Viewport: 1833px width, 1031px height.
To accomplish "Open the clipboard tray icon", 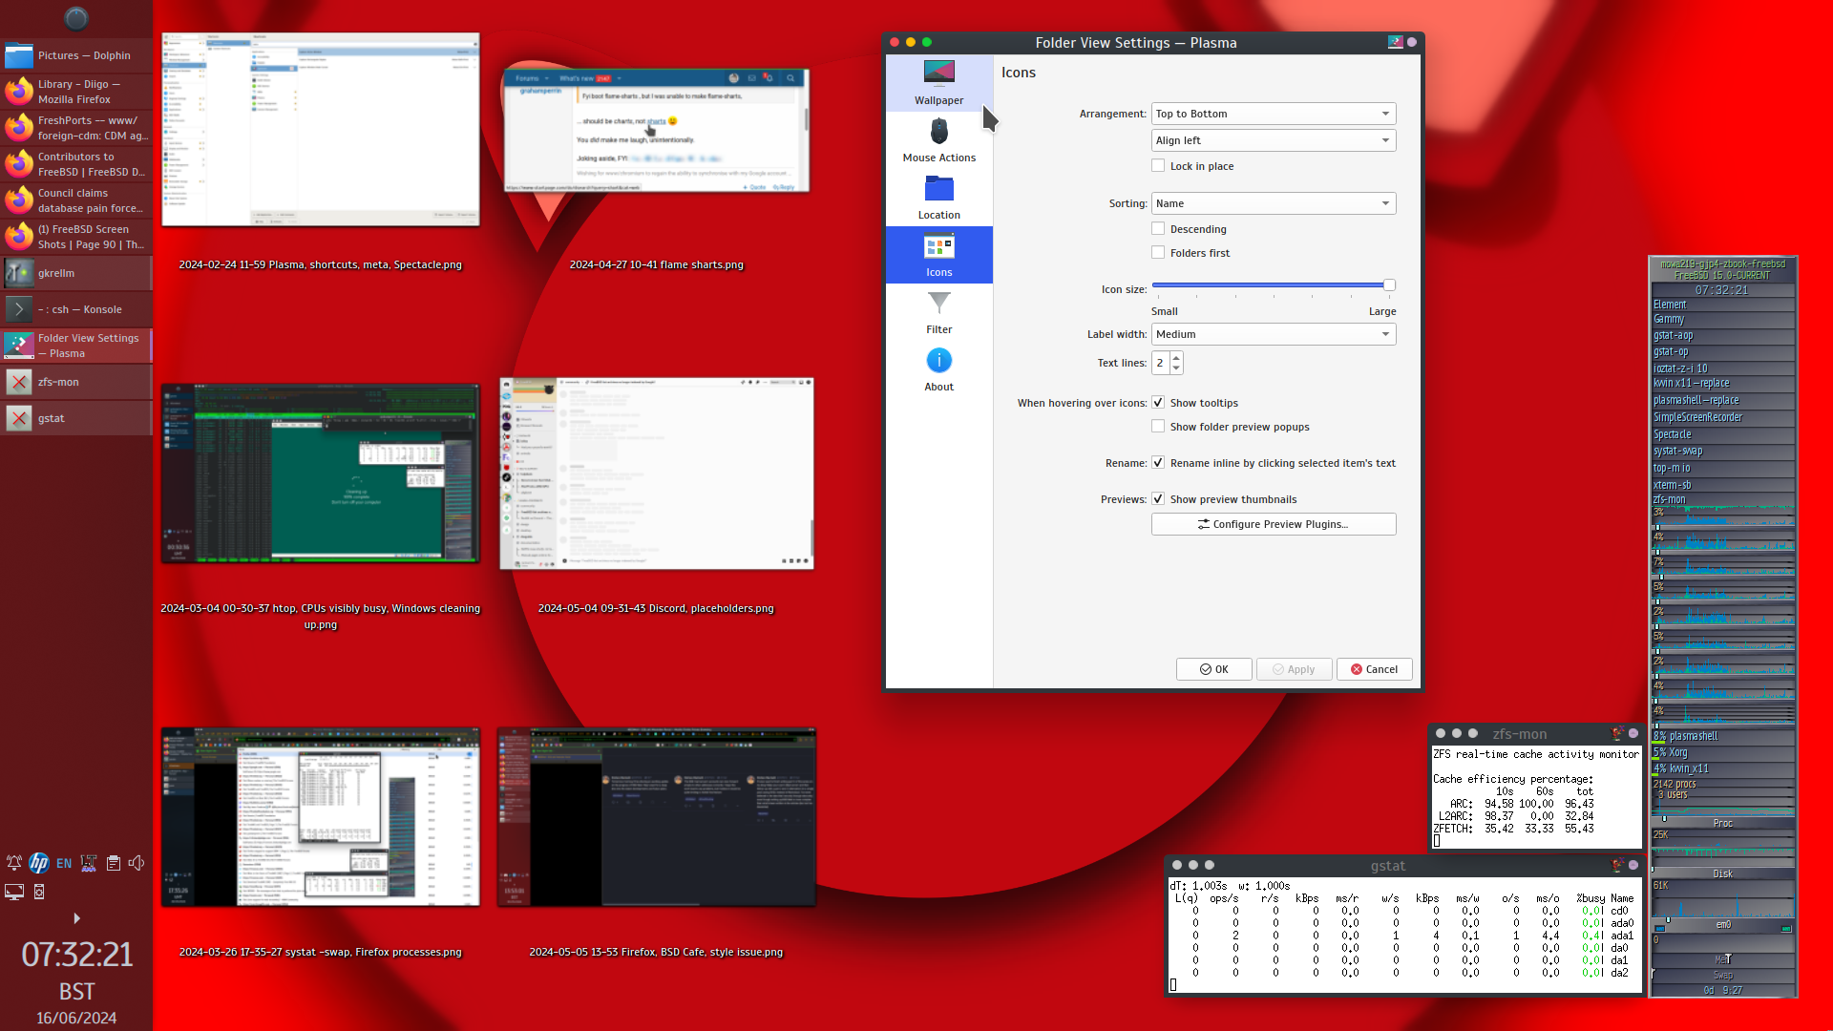I will click(x=114, y=863).
